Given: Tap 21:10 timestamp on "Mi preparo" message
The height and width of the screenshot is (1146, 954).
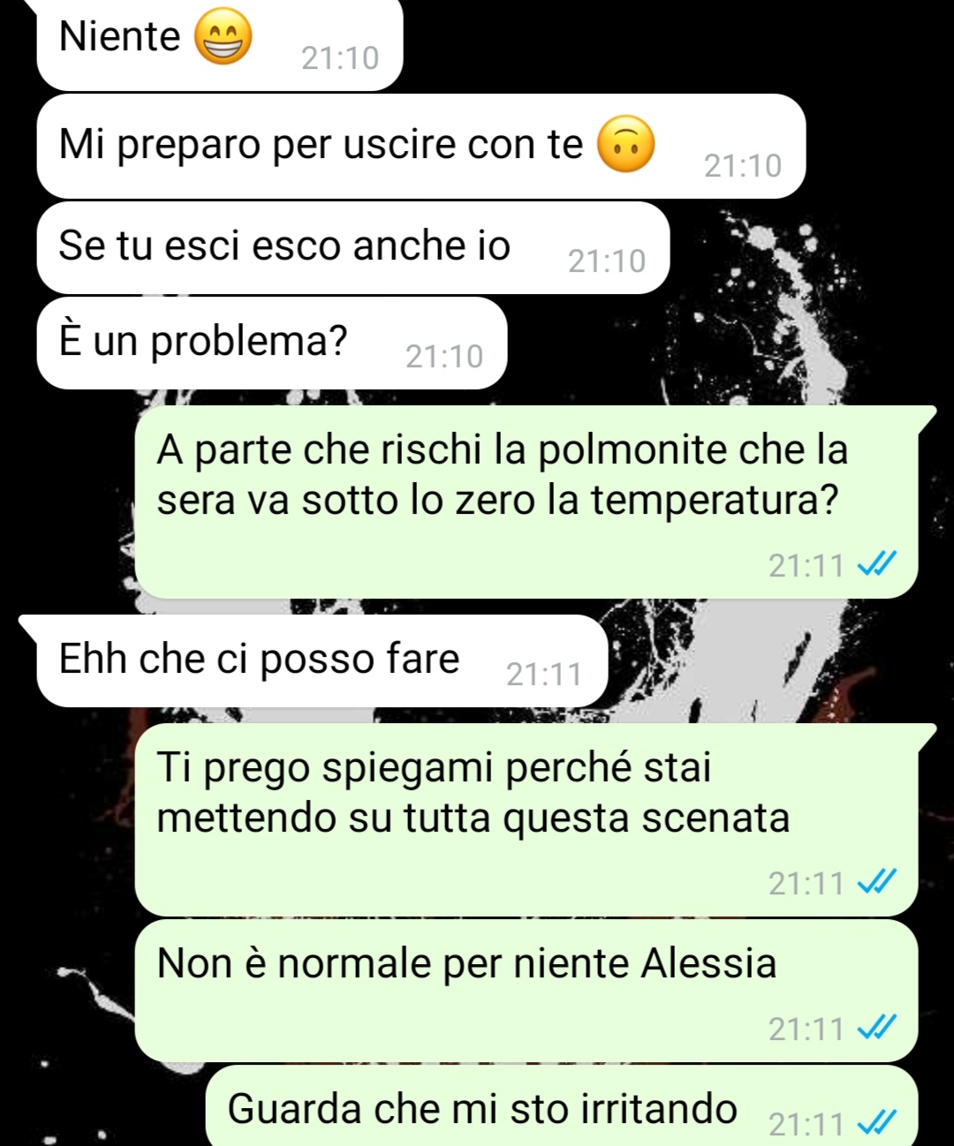Looking at the screenshot, I should 743,166.
